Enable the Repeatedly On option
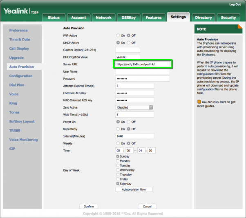 [118, 129]
